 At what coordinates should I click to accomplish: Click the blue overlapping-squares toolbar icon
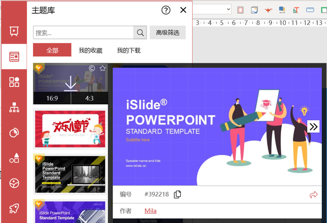click(x=282, y=10)
